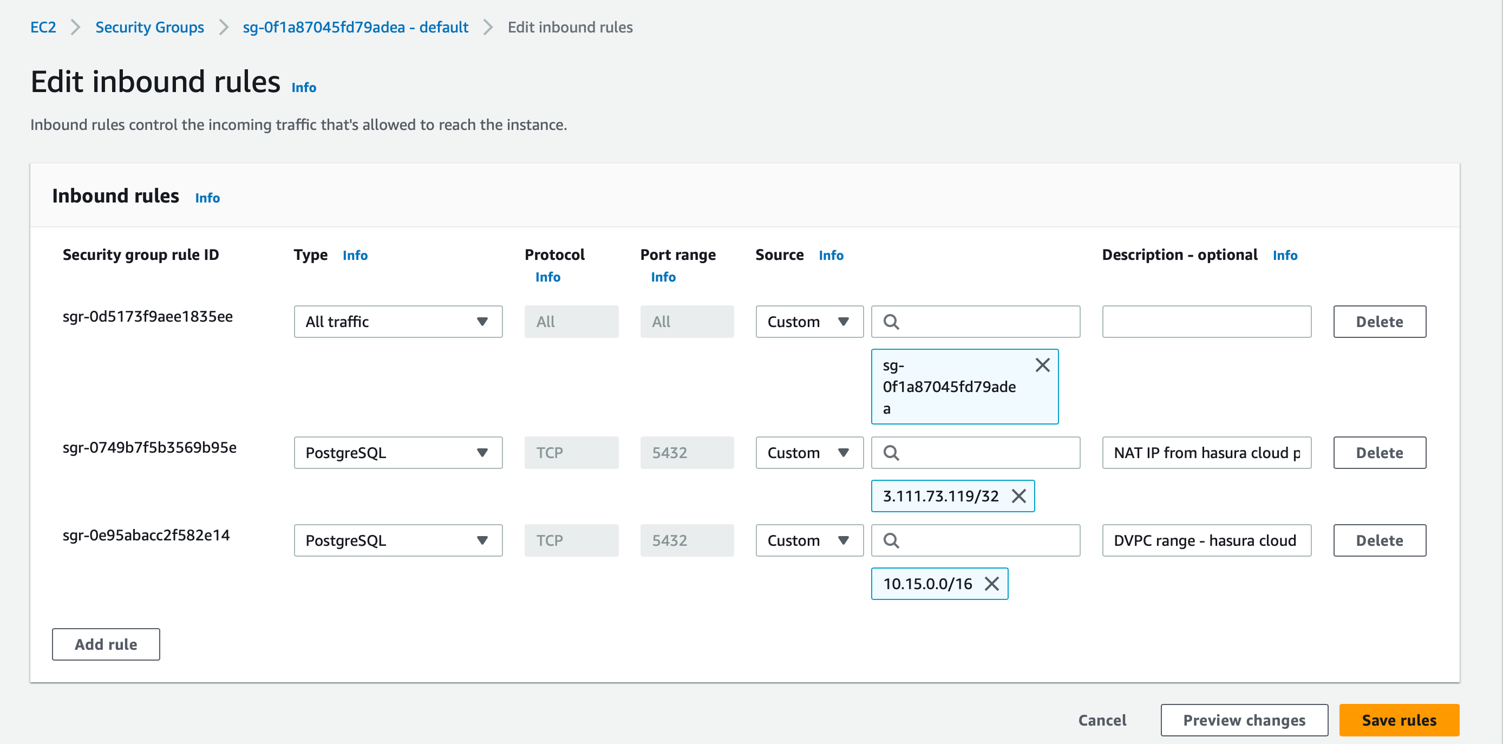
Task: Preview changes before saving
Action: click(1244, 720)
